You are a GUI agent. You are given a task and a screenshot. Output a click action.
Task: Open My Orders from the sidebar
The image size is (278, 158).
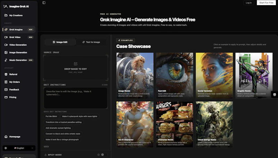click(x=19, y=82)
